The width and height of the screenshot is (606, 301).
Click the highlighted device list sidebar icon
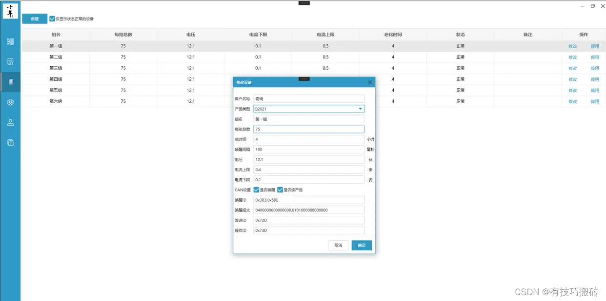pos(10,82)
